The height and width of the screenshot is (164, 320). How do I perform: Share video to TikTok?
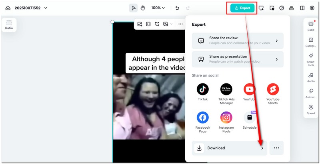coord(202,89)
